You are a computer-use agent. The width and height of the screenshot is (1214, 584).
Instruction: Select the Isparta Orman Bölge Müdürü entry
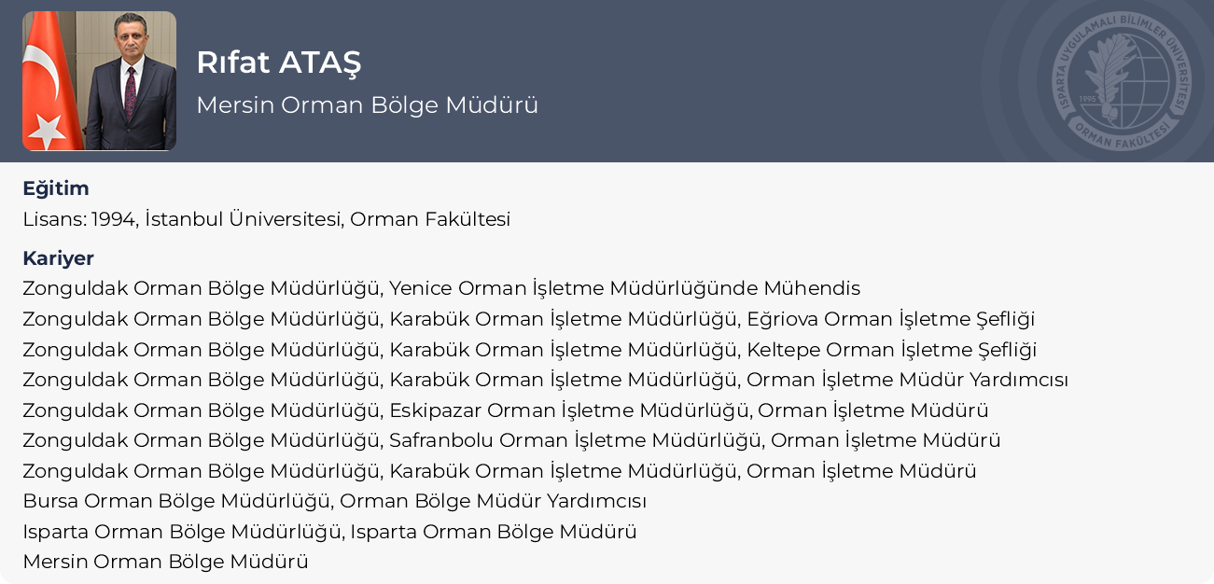pos(329,532)
